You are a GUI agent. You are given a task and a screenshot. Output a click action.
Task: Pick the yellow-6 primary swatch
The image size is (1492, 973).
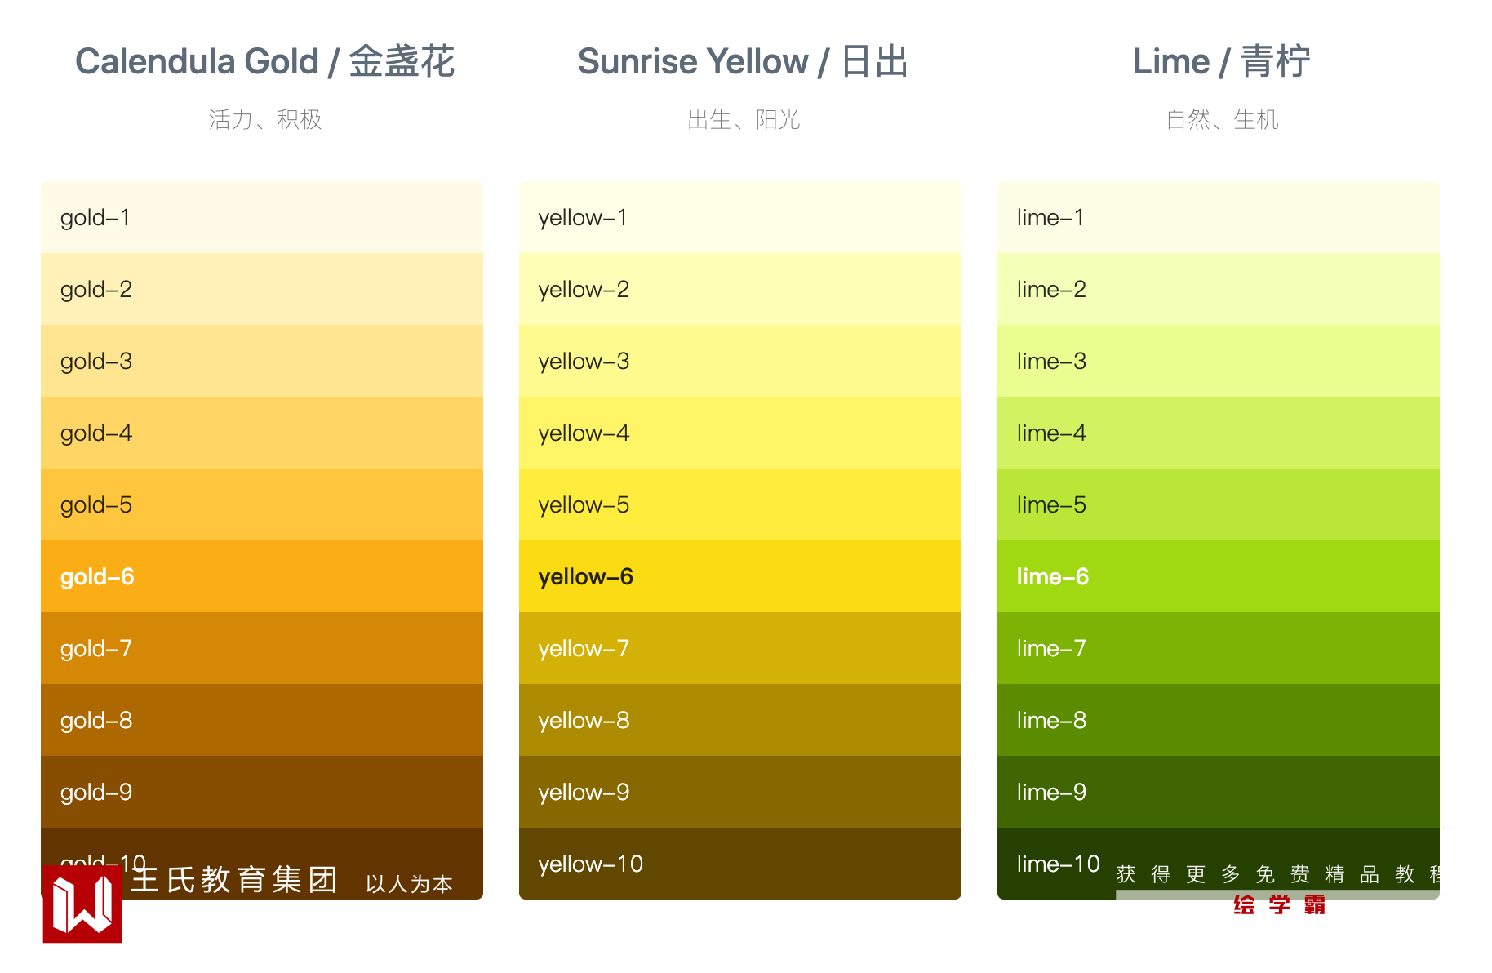pos(739,576)
